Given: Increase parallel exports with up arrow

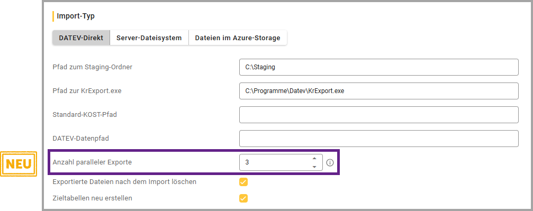Looking at the screenshot, I should pos(314,158).
